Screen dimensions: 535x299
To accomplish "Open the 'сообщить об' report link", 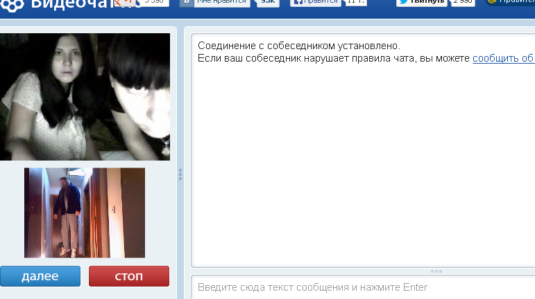I will coord(504,58).
